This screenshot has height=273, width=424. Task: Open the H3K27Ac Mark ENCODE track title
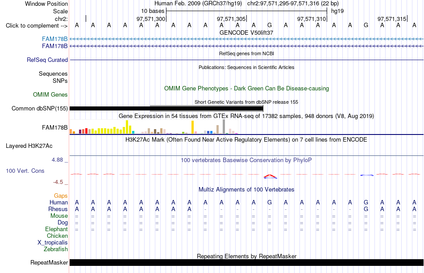pos(246,140)
